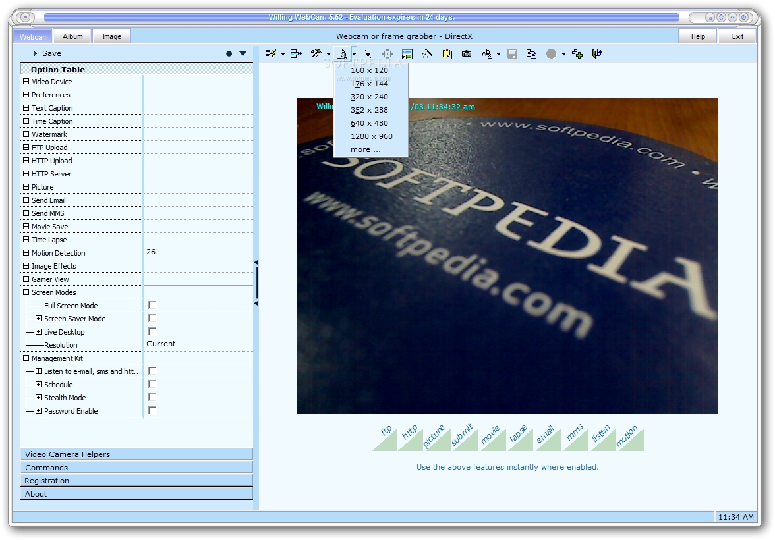Open dropdown arrow beside gray record circle

563,55
